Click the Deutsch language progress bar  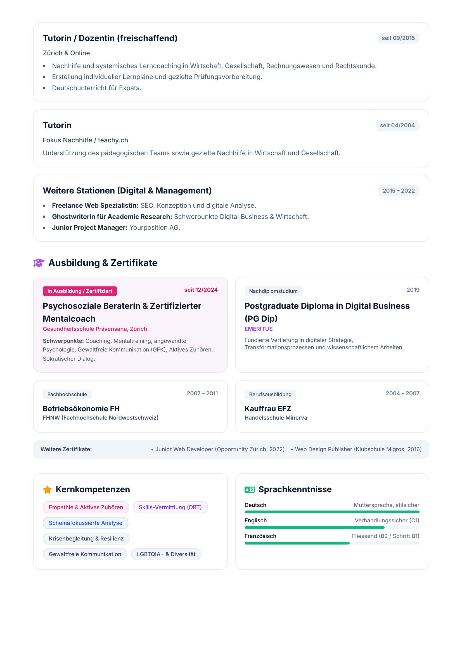[332, 512]
